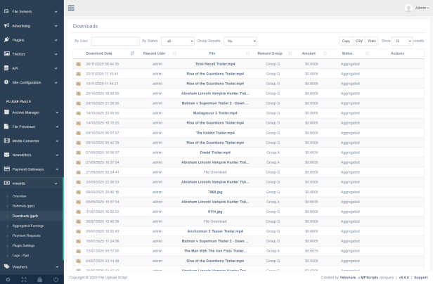Open Aggregated Earnings in Rewards submenu

(28, 226)
